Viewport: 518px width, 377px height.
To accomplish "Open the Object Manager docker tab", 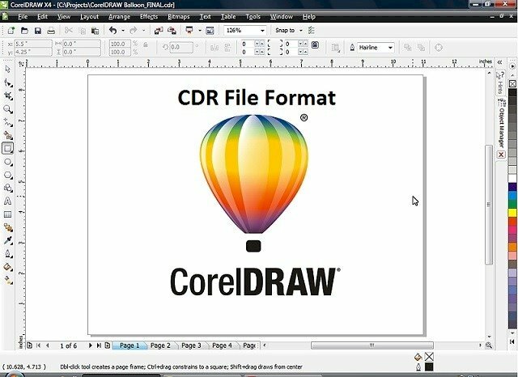I will click(501, 121).
